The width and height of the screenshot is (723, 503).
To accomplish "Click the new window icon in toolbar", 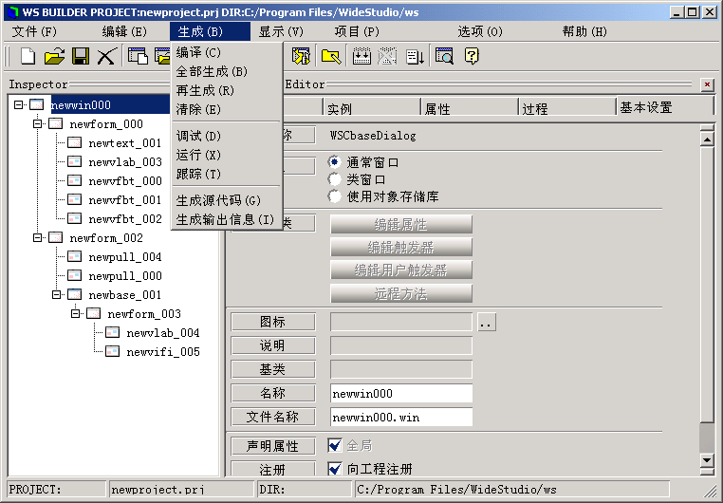I will click(x=138, y=56).
